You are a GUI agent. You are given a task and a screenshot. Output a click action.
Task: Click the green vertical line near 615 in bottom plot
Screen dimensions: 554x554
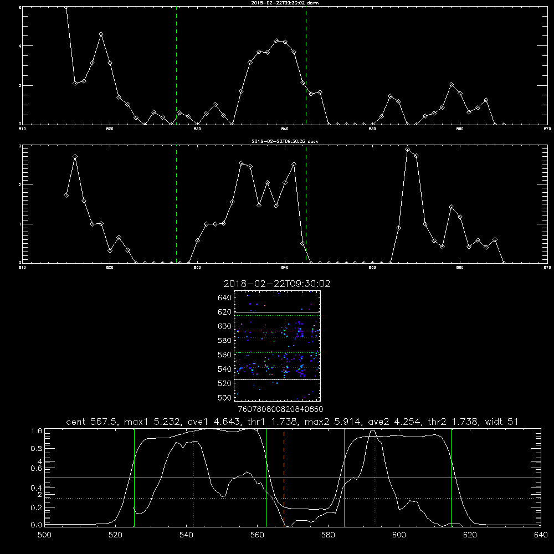(x=451, y=477)
